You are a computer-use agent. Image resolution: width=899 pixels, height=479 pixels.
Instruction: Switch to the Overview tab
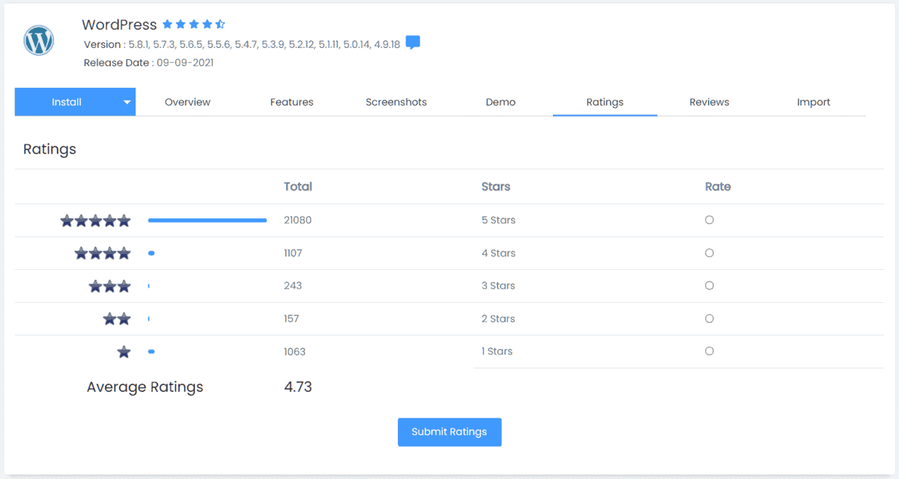[x=187, y=102]
